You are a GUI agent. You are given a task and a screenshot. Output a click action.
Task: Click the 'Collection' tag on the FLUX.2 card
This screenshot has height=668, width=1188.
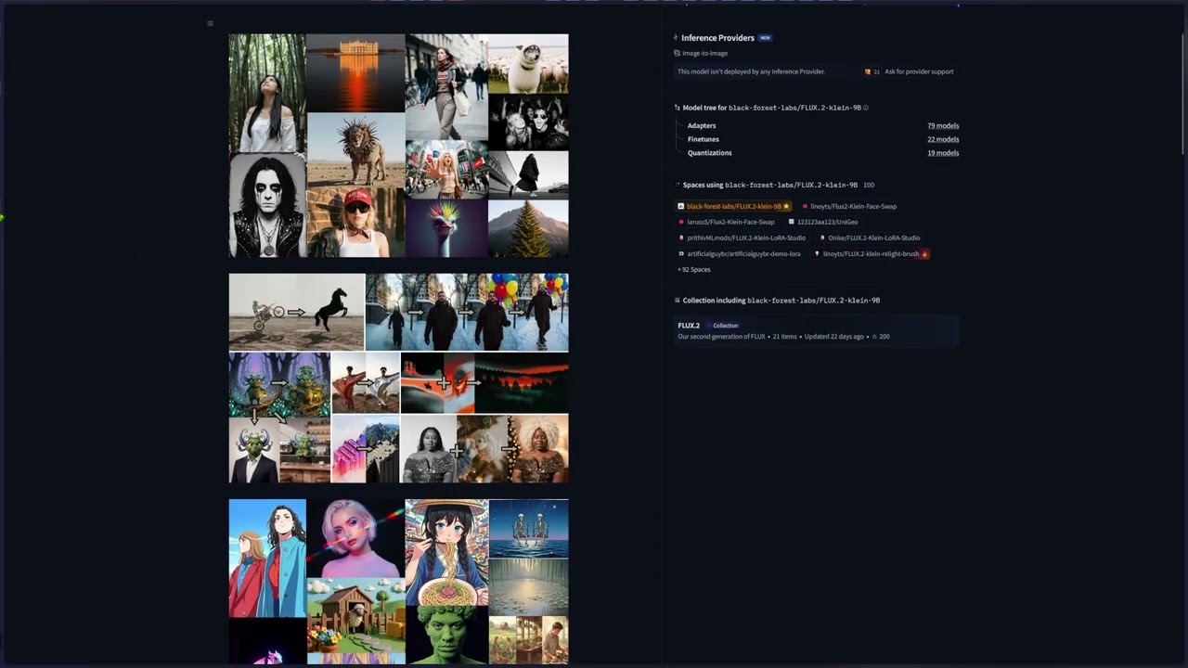[x=722, y=326]
